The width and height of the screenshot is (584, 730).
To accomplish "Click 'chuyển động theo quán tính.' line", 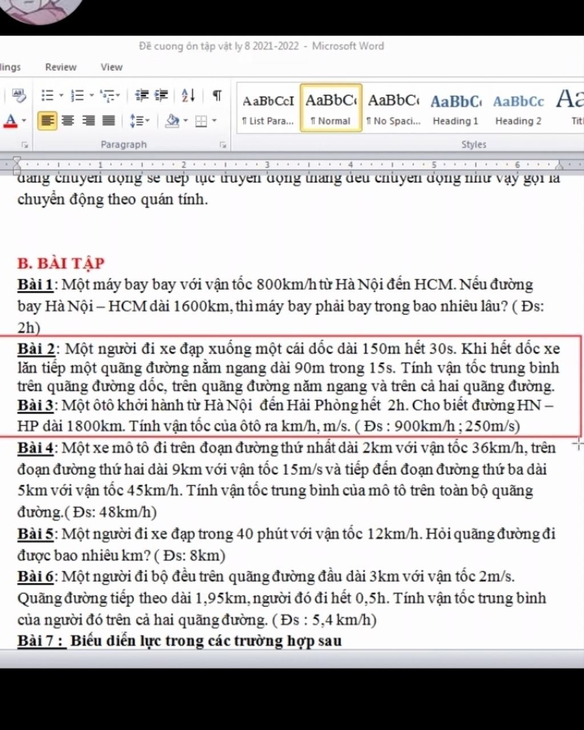I will [x=112, y=200].
